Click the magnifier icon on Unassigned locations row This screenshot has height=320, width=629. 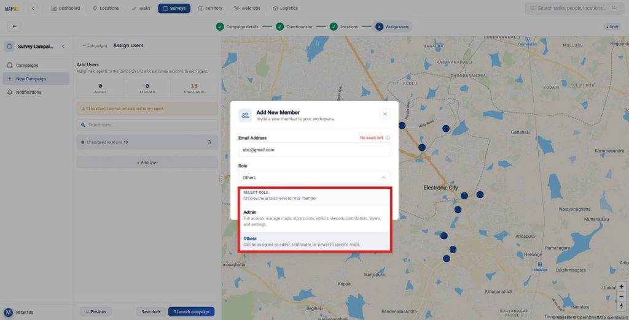point(209,142)
